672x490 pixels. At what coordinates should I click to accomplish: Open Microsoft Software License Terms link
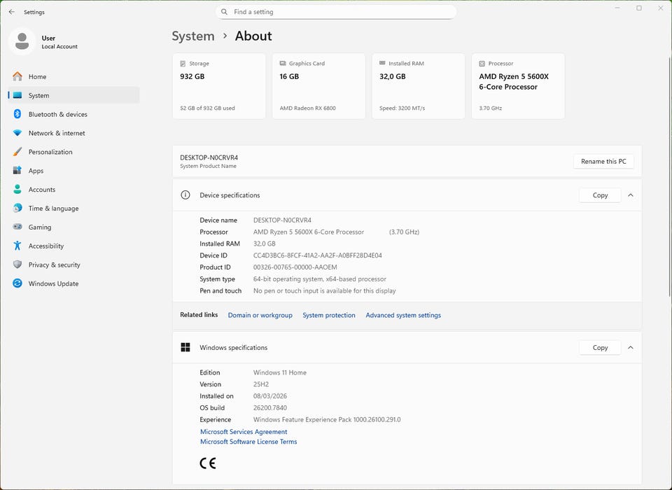248,442
